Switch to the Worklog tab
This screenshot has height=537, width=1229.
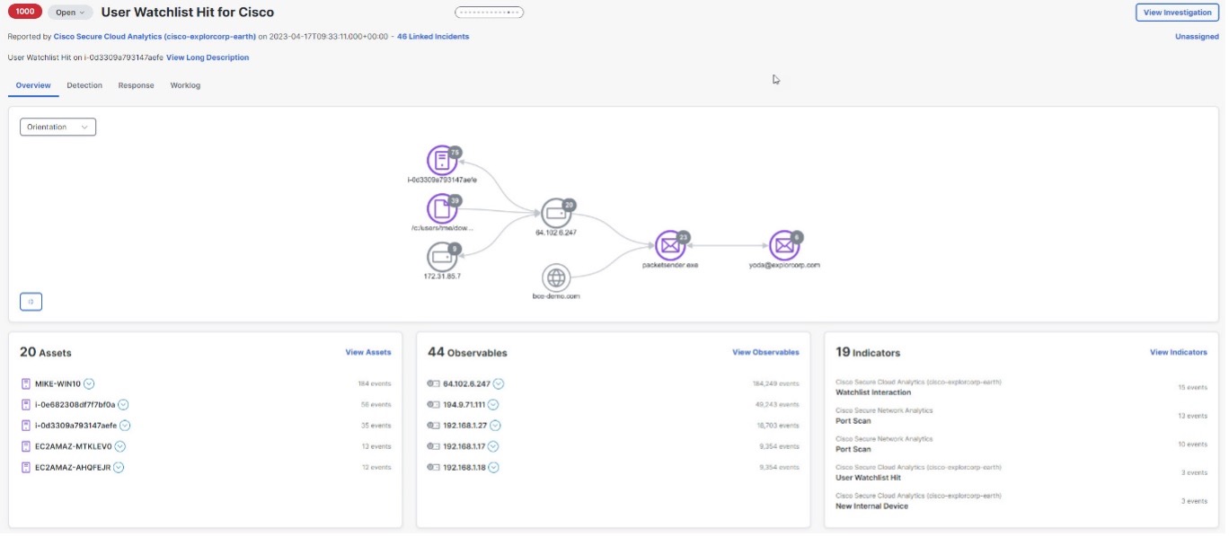[x=185, y=85]
